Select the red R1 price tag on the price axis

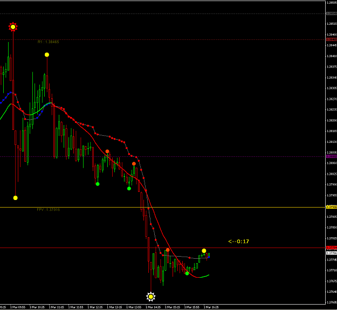coord(332,39)
